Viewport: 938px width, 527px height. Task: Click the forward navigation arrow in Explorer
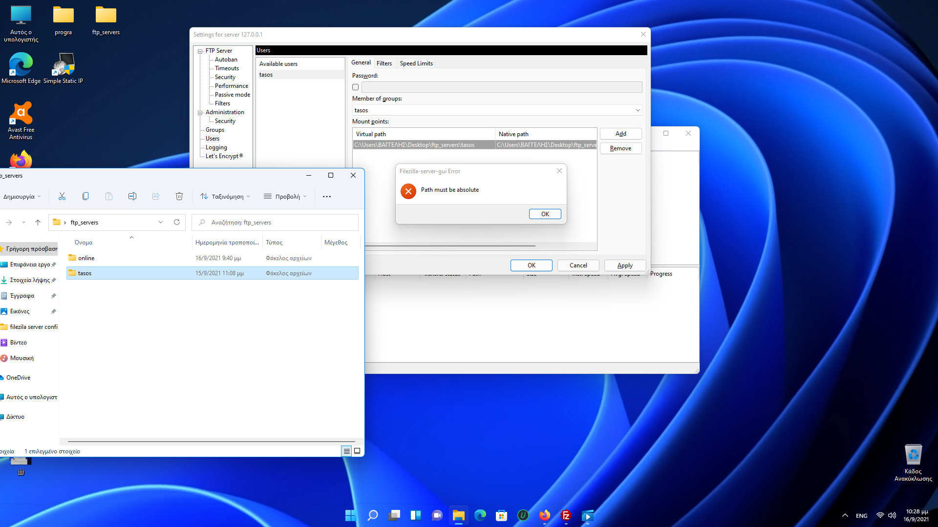pyautogui.click(x=9, y=222)
